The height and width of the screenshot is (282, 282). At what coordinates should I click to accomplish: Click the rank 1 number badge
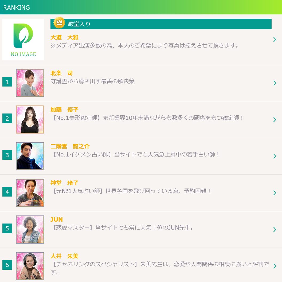tap(7, 82)
